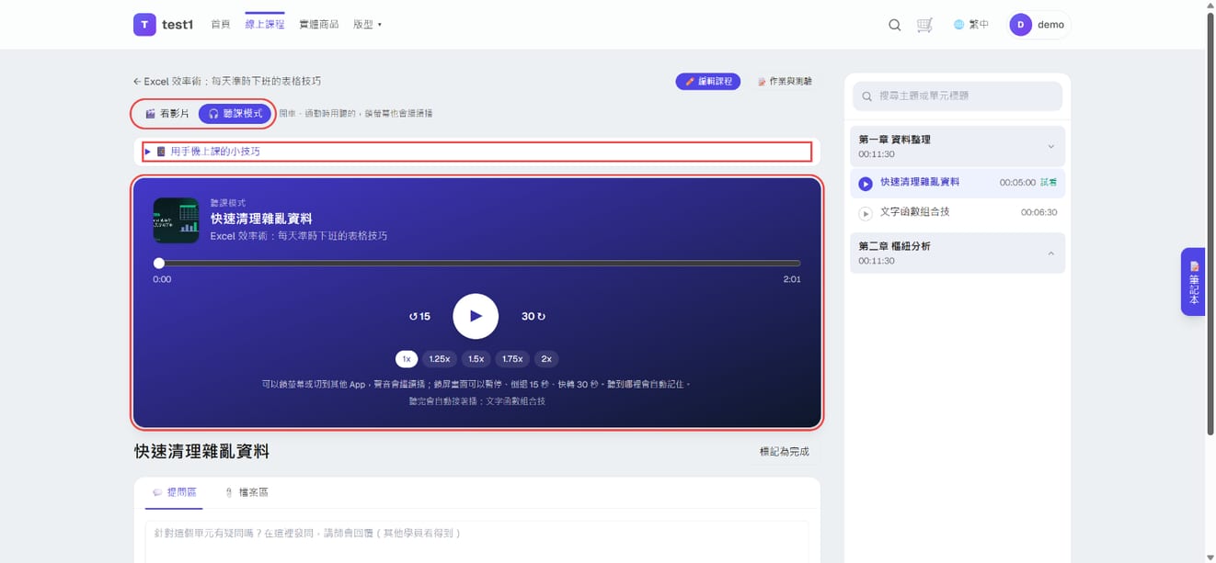
Task: Select lesson 快速清理雜亂資料 in sidebar
Action: pyautogui.click(x=958, y=183)
